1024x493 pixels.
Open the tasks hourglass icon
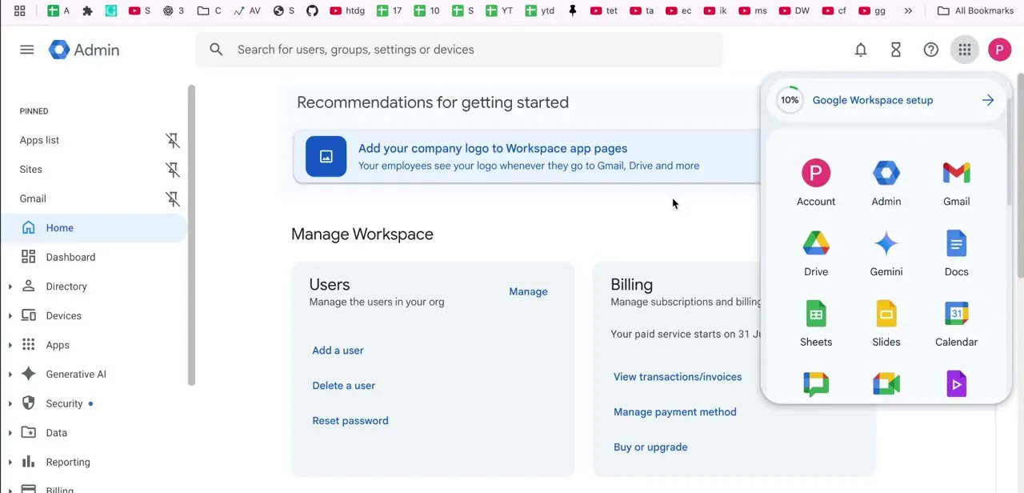coord(896,50)
